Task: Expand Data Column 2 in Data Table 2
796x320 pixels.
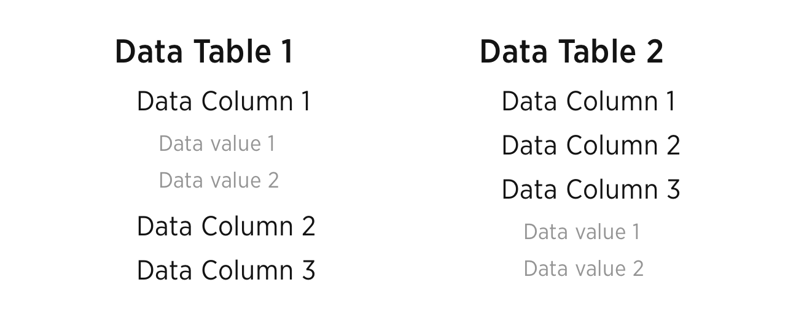Action: click(x=591, y=145)
